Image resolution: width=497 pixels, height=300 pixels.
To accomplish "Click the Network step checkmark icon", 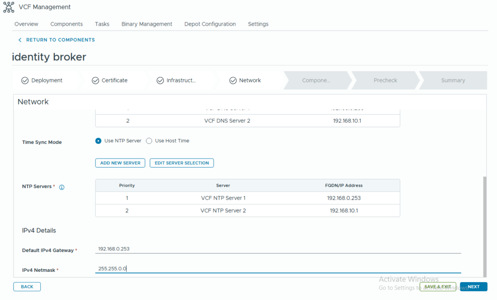I will (x=232, y=80).
